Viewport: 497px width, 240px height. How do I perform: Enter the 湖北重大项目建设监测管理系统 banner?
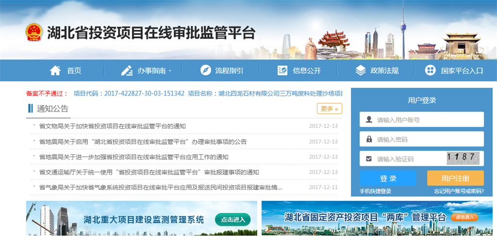(142, 219)
